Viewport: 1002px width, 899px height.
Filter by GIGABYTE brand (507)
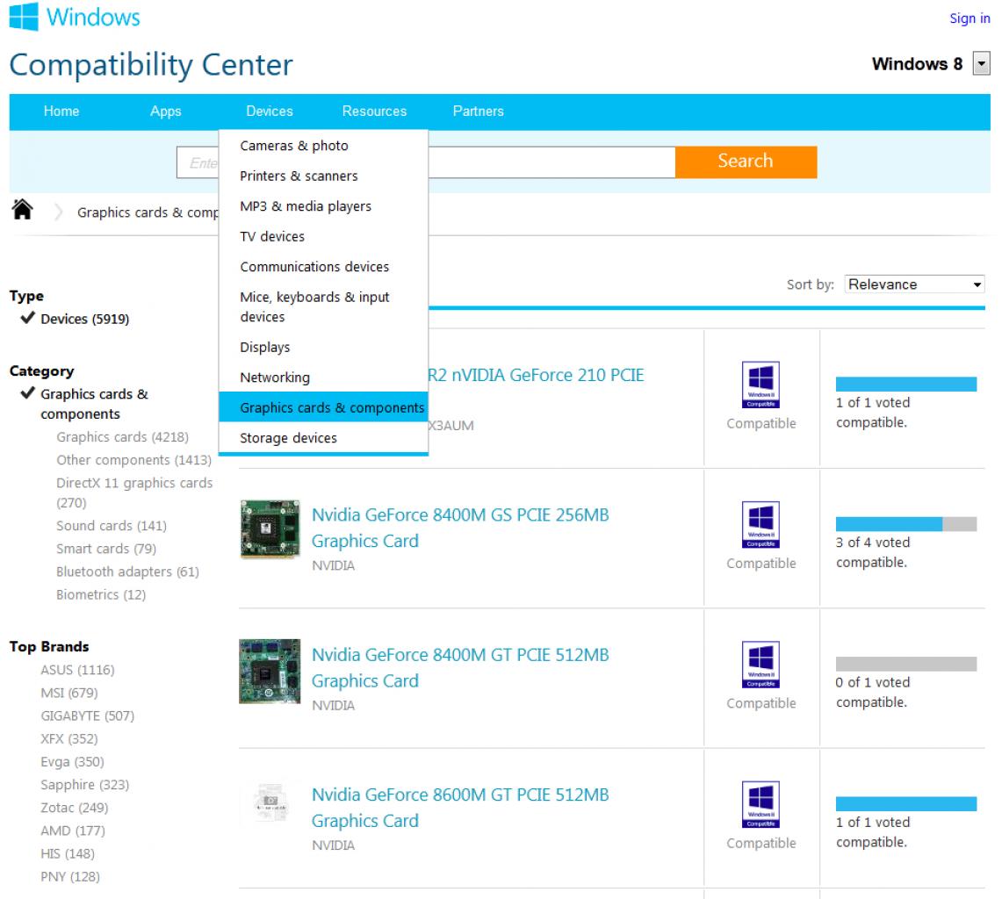[x=88, y=716]
